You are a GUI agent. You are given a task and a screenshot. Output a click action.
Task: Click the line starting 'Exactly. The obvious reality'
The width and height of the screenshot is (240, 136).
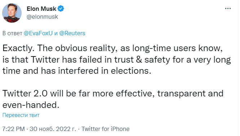pyautogui.click(x=112, y=49)
